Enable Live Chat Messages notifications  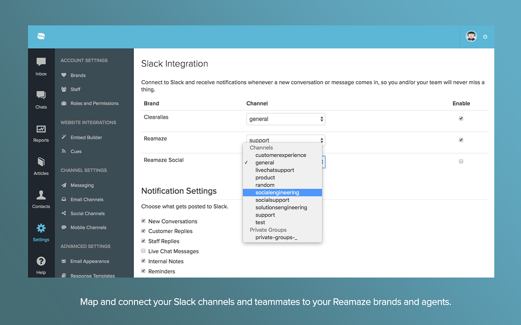pos(143,251)
